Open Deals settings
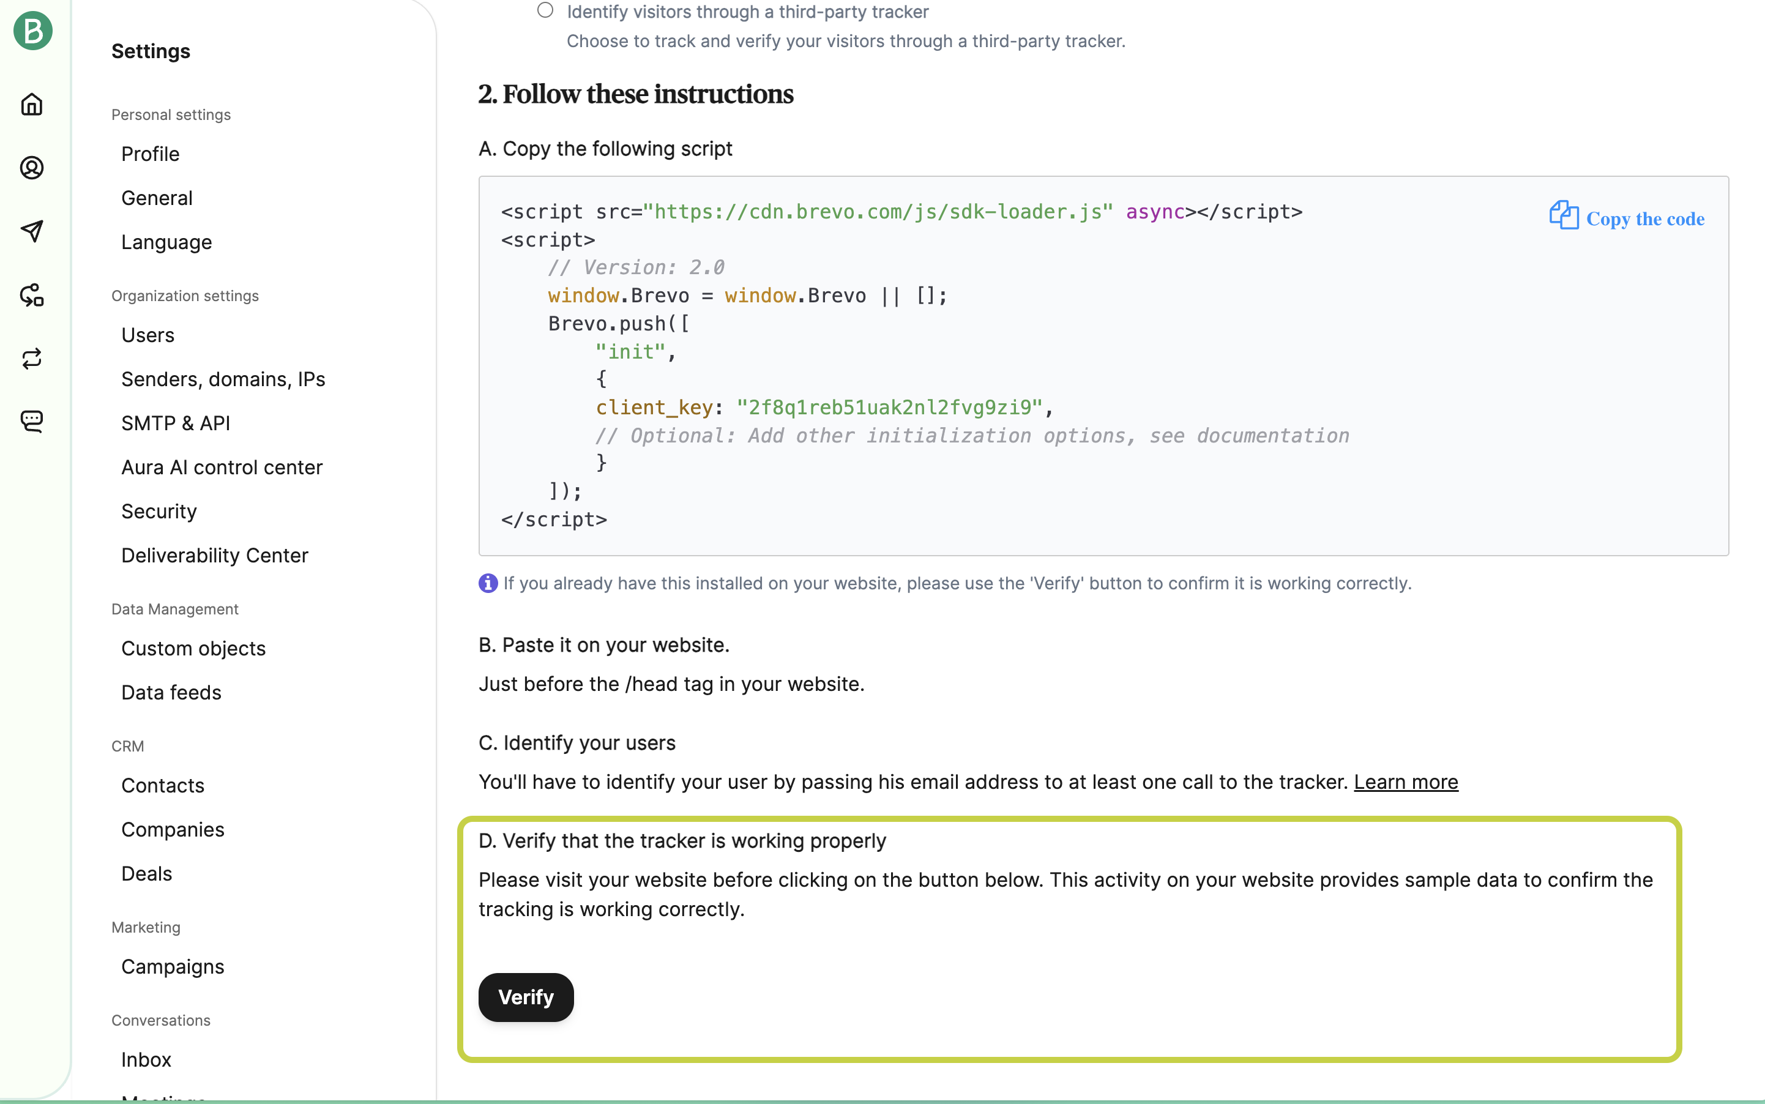This screenshot has height=1104, width=1765. [x=147, y=873]
